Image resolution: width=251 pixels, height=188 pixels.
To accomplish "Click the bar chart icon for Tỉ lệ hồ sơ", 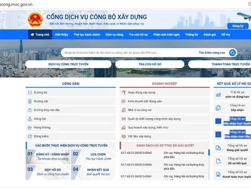I will [218, 95].
